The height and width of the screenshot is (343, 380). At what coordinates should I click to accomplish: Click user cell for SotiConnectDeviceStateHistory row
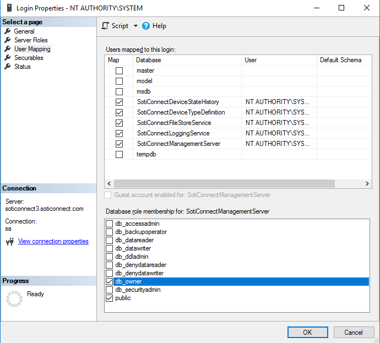(279, 102)
